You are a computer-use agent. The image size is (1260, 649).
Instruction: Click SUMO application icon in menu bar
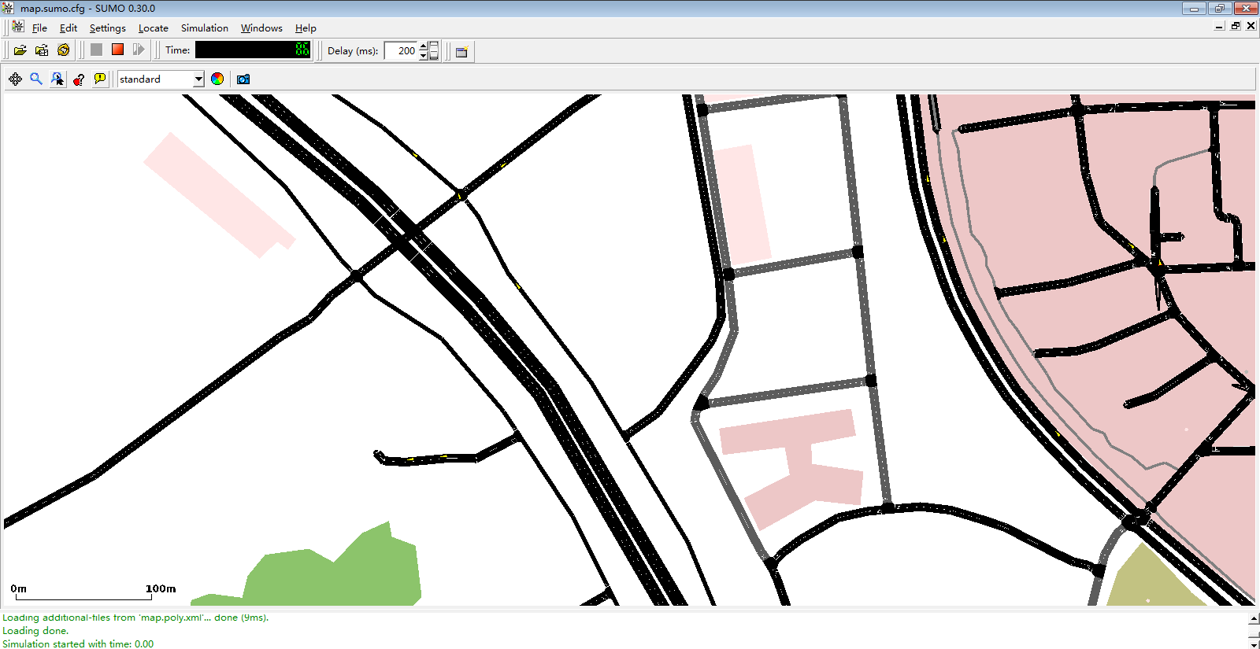[18, 27]
